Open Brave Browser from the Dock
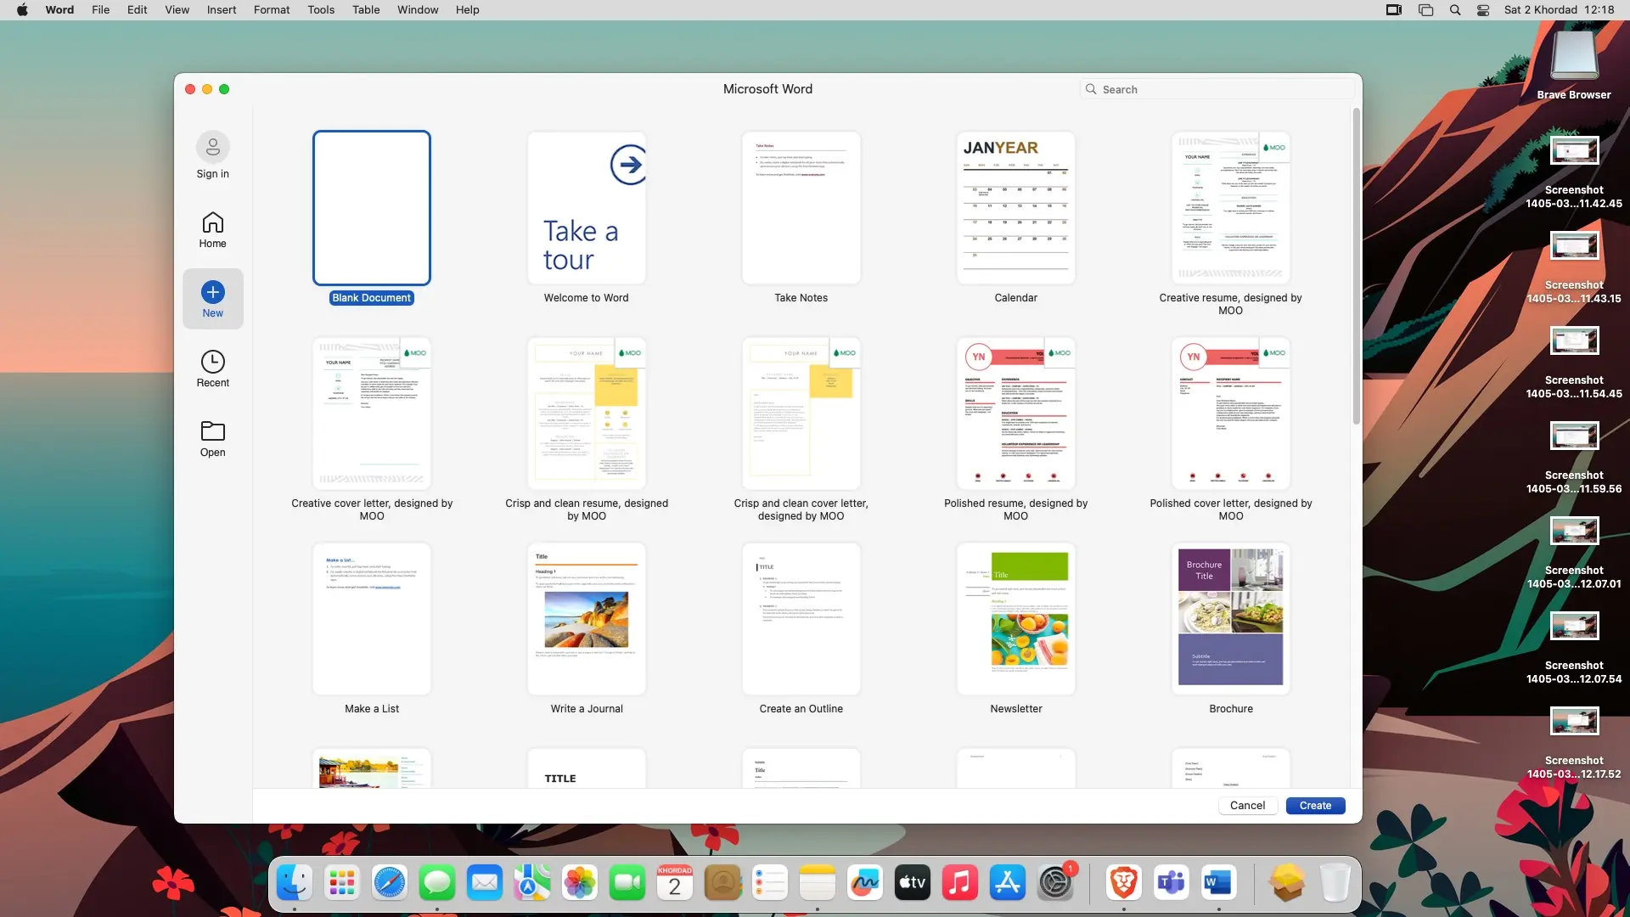Viewport: 1630px width, 917px height. [x=1123, y=883]
